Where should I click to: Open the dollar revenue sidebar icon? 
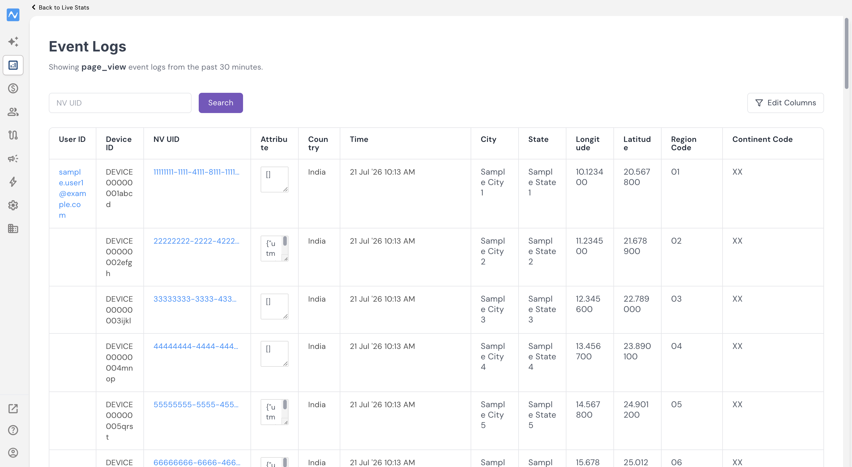coord(13,88)
